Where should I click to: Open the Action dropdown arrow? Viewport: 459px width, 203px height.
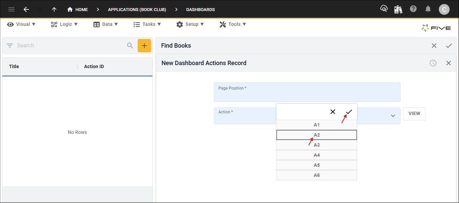(393, 116)
